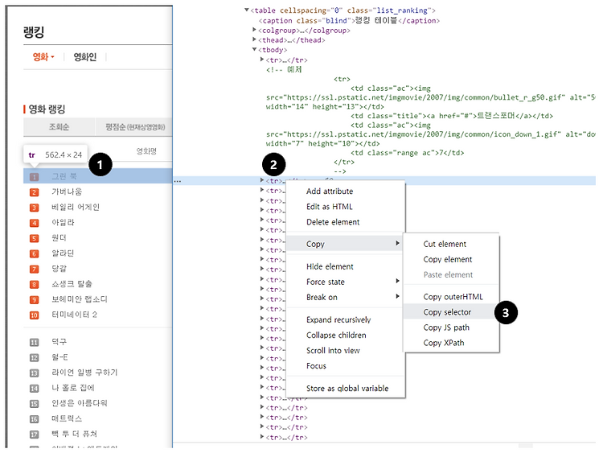Image resolution: width=603 pixels, height=453 pixels.
Task: Click the gray rank 14 icon beside 나 홀로 집에
Action: [x=35, y=389]
